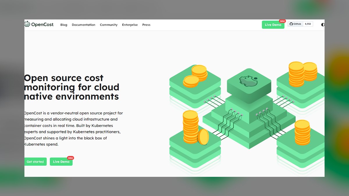
Task: Toggle the dark mode theme switch
Action: 323,25
